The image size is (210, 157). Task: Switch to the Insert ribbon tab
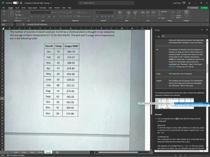point(17,8)
